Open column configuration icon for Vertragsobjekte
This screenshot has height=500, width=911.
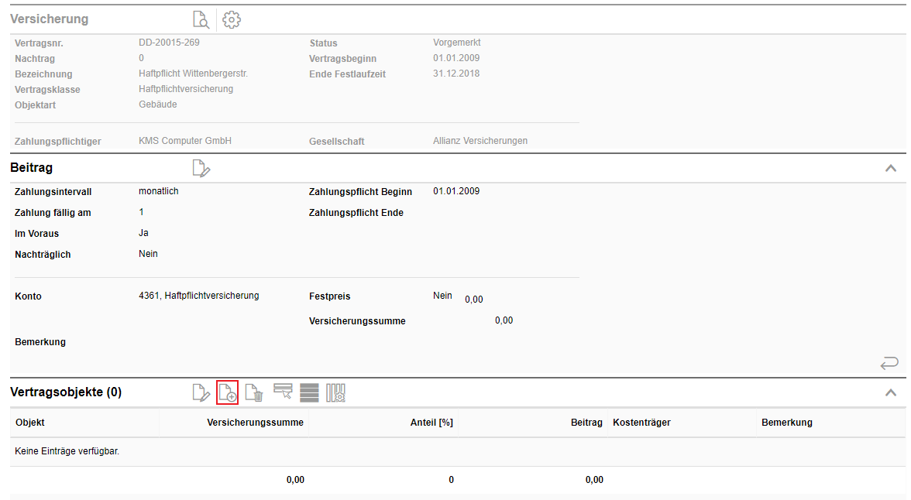tap(335, 392)
